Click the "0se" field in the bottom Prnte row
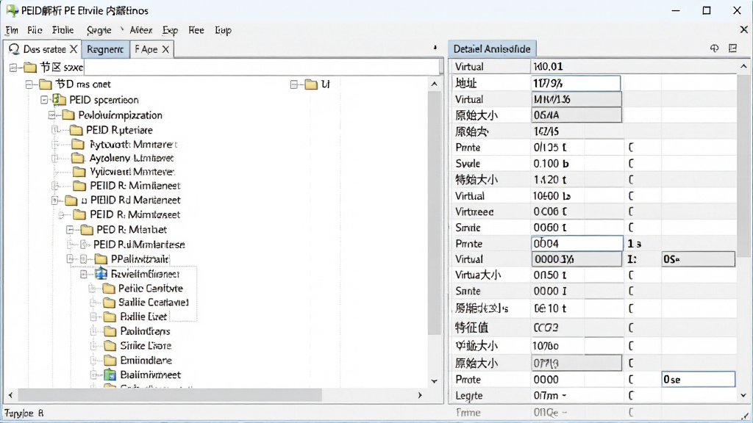 699,380
